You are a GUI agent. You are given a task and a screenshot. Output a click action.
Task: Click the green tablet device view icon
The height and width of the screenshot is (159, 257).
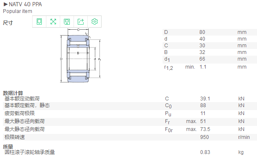coord(39,21)
